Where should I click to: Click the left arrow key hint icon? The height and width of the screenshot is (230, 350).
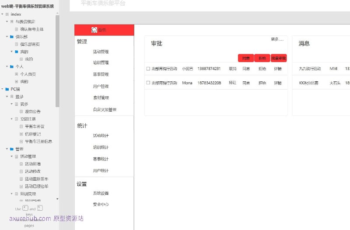click(25, 208)
